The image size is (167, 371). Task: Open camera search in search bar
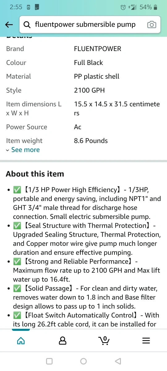click(152, 25)
